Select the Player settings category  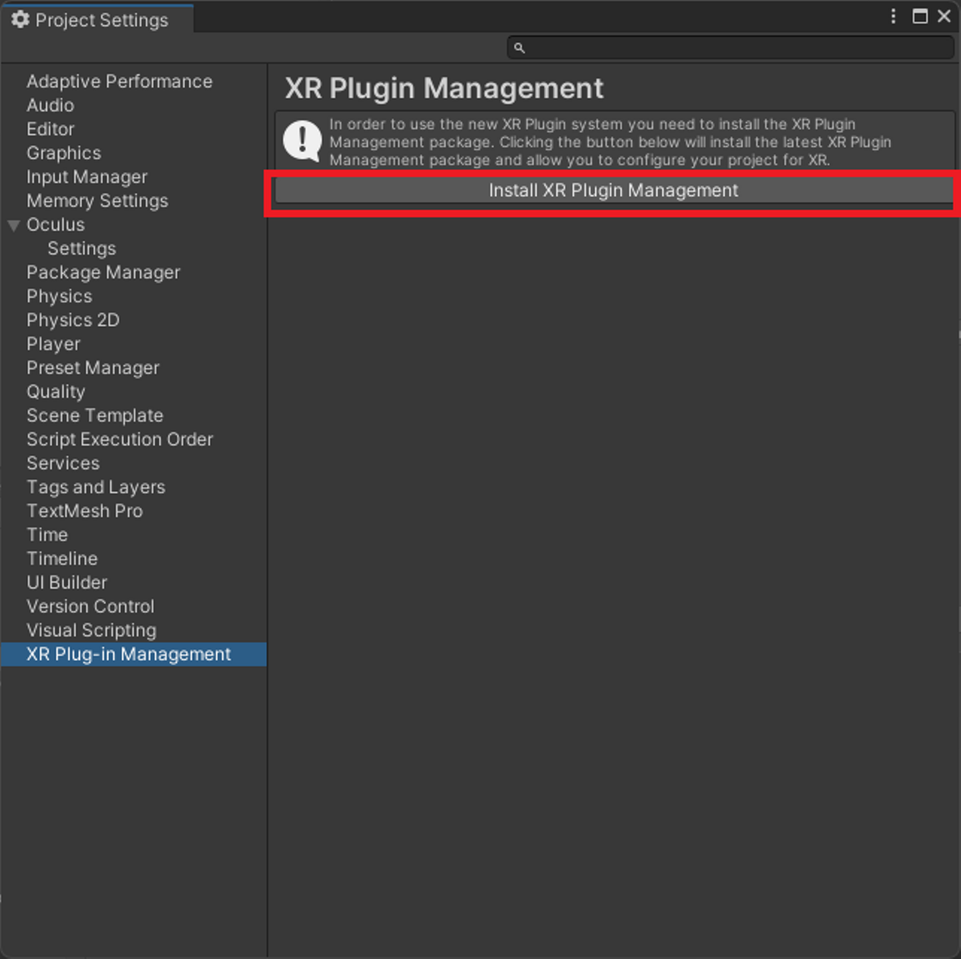(x=53, y=344)
